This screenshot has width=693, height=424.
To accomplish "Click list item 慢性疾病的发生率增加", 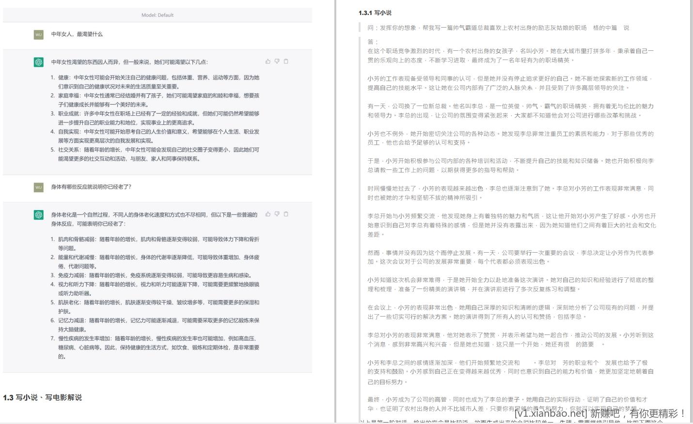I will pos(155,348).
